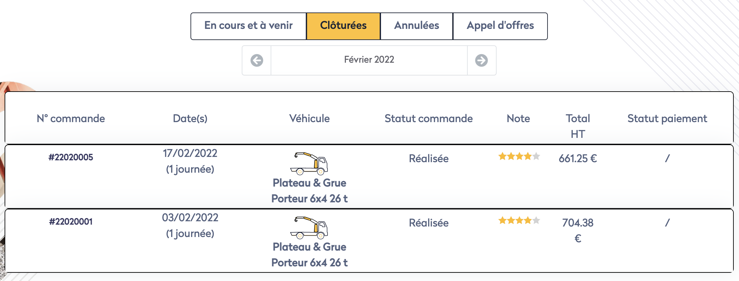Open the "En cours et à venir" tab
The image size is (739, 281).
248,26
